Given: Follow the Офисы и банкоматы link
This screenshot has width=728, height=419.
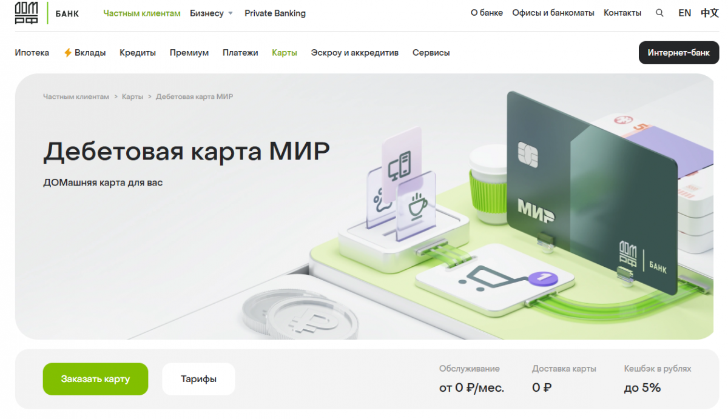Looking at the screenshot, I should [x=553, y=13].
